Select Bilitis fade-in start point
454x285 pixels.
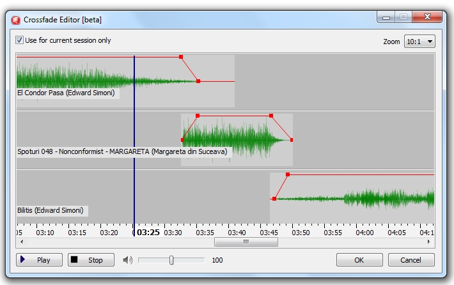[x=274, y=199]
